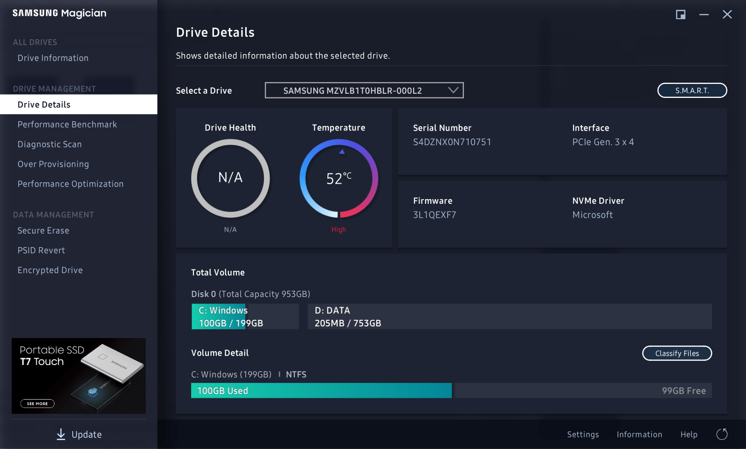Image resolution: width=746 pixels, height=449 pixels.
Task: Open Performance Benchmark page
Action: (67, 124)
